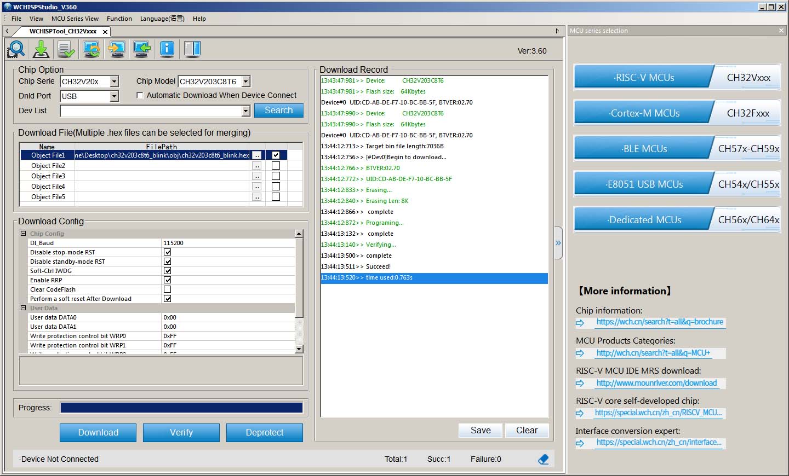Open the blue info toolbar icon

coord(167,49)
